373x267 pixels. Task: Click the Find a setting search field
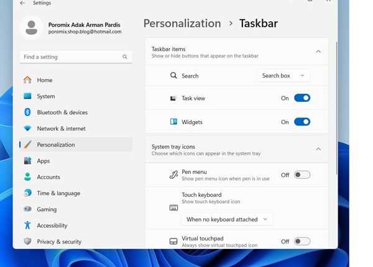pyautogui.click(x=76, y=57)
